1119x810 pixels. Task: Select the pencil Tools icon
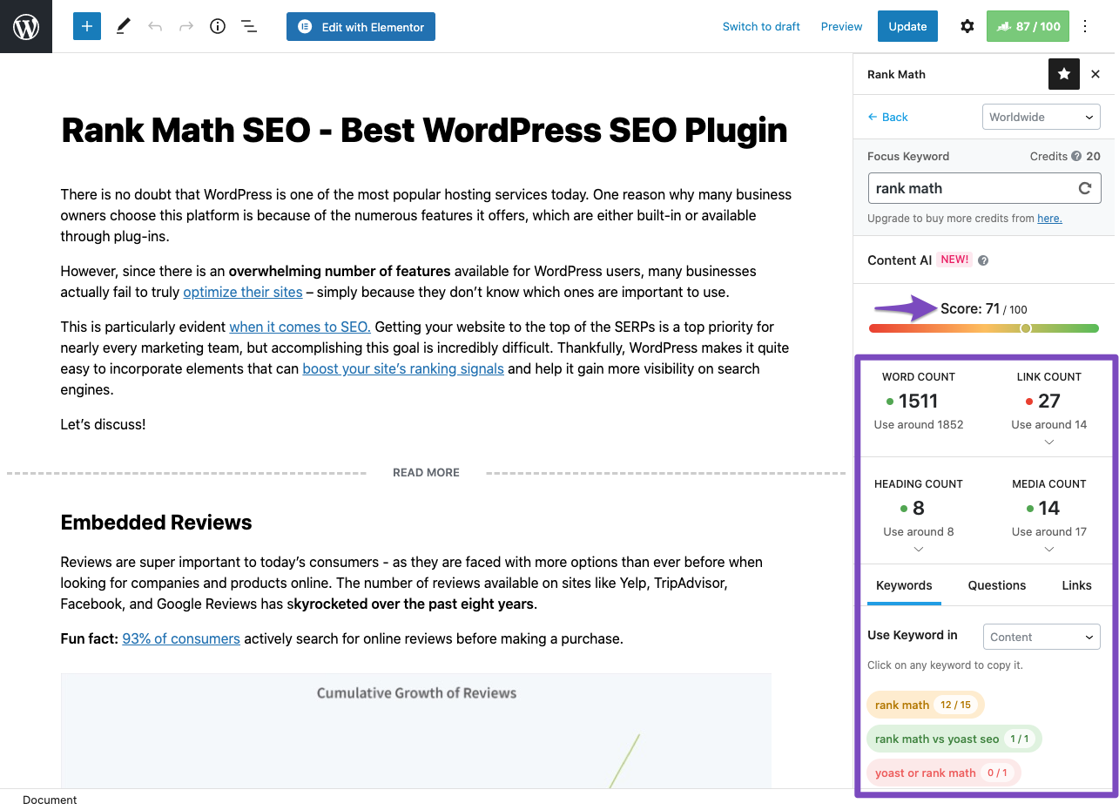(123, 26)
